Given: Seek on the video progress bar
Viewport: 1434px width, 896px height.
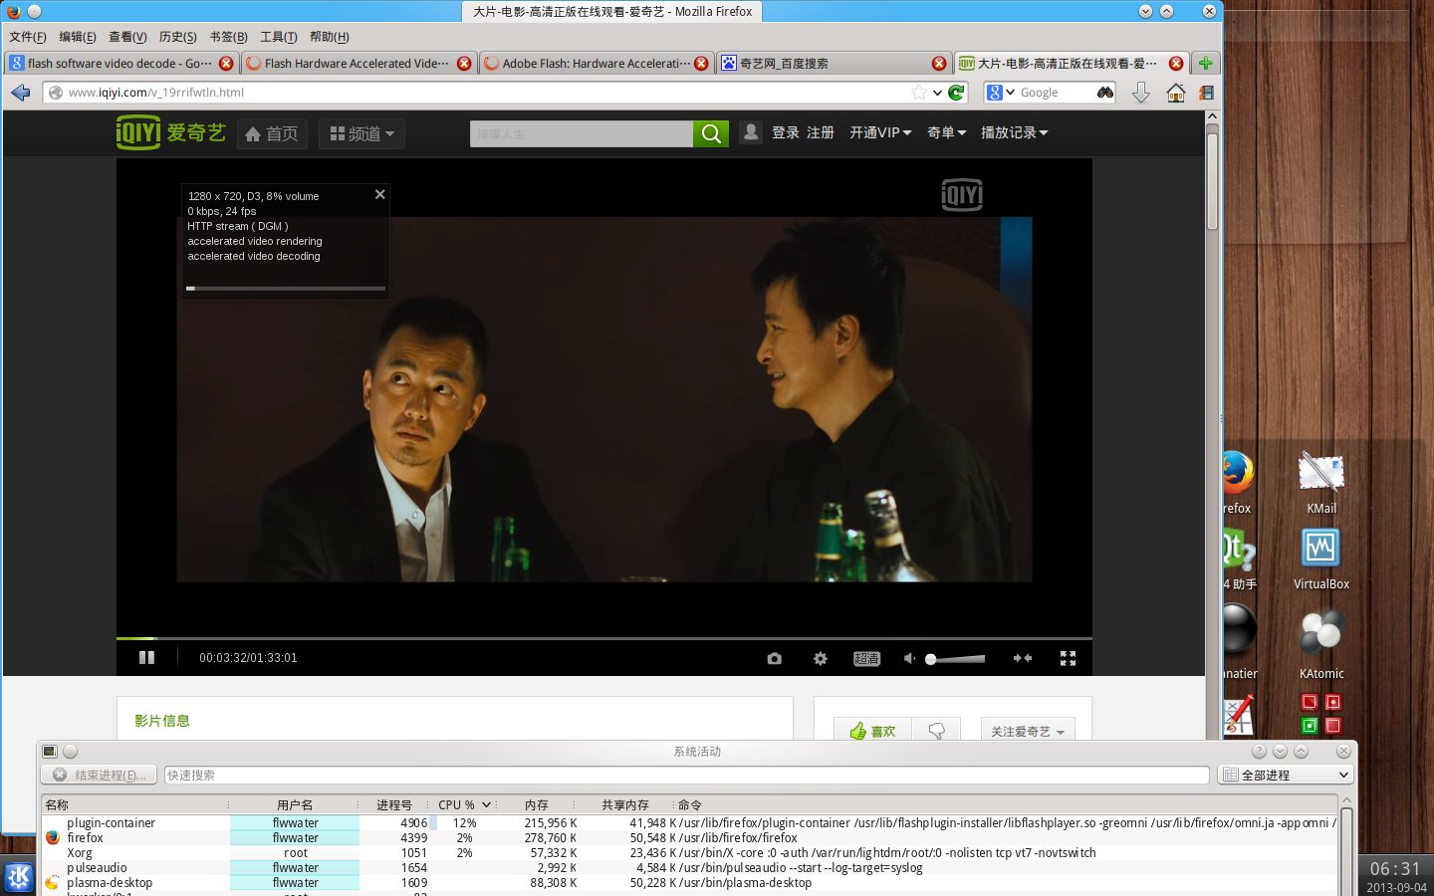Looking at the screenshot, I should click(x=604, y=638).
